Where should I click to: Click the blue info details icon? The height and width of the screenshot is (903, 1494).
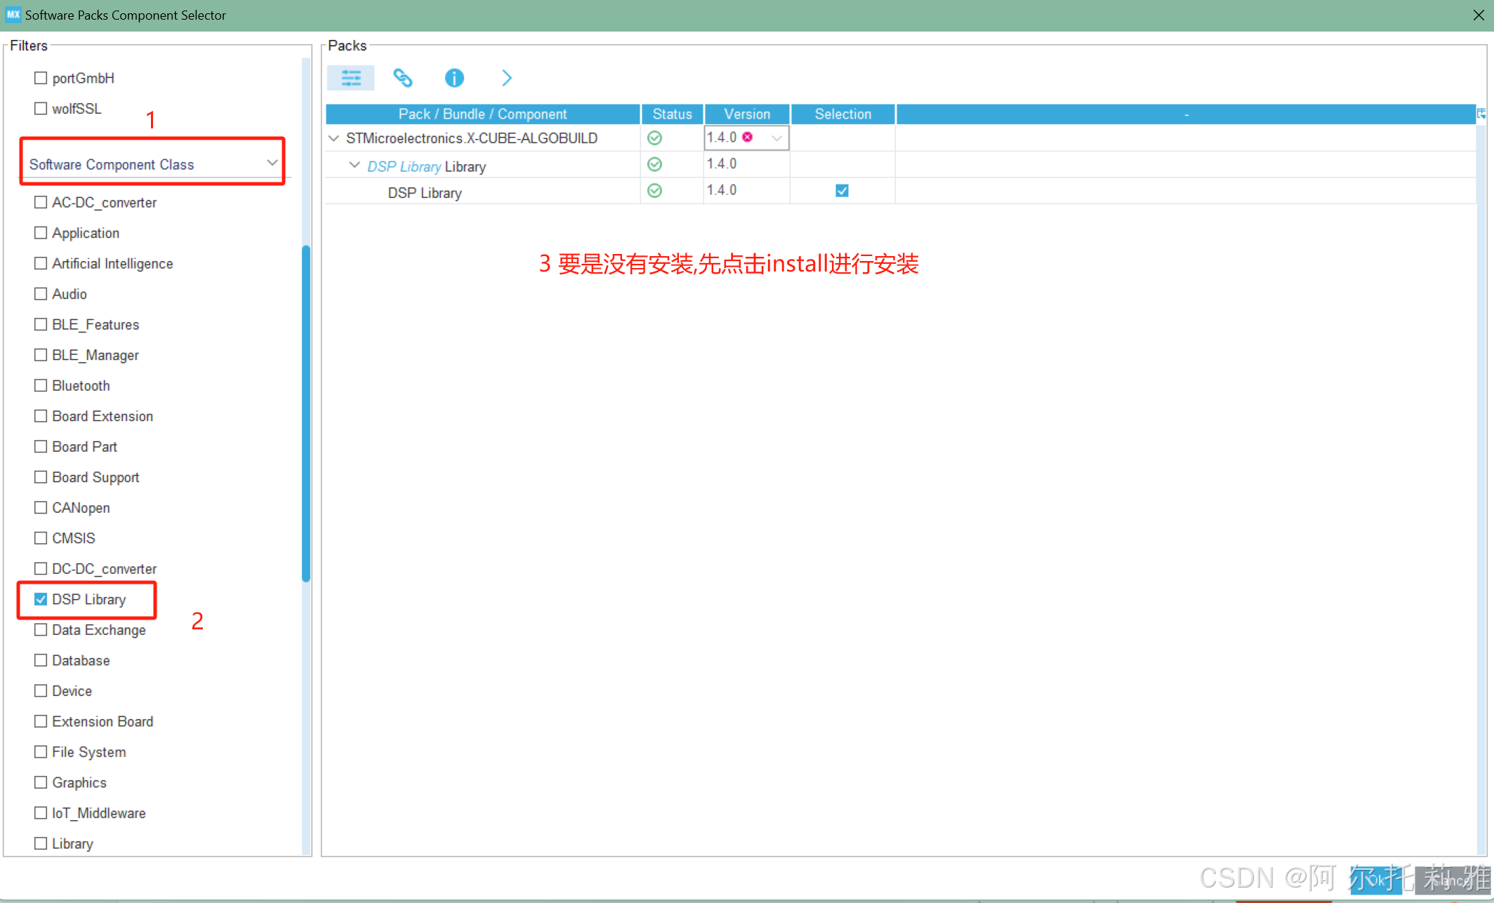click(x=454, y=78)
